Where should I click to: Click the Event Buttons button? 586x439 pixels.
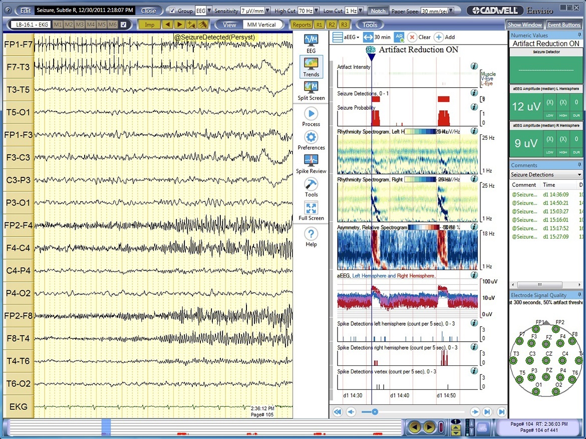[x=563, y=25]
